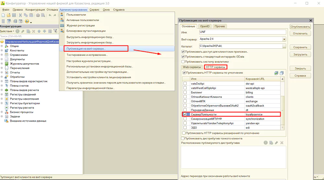
Task: Click the Move down arrow in Configuration panel
Action: click(x=44, y=31)
